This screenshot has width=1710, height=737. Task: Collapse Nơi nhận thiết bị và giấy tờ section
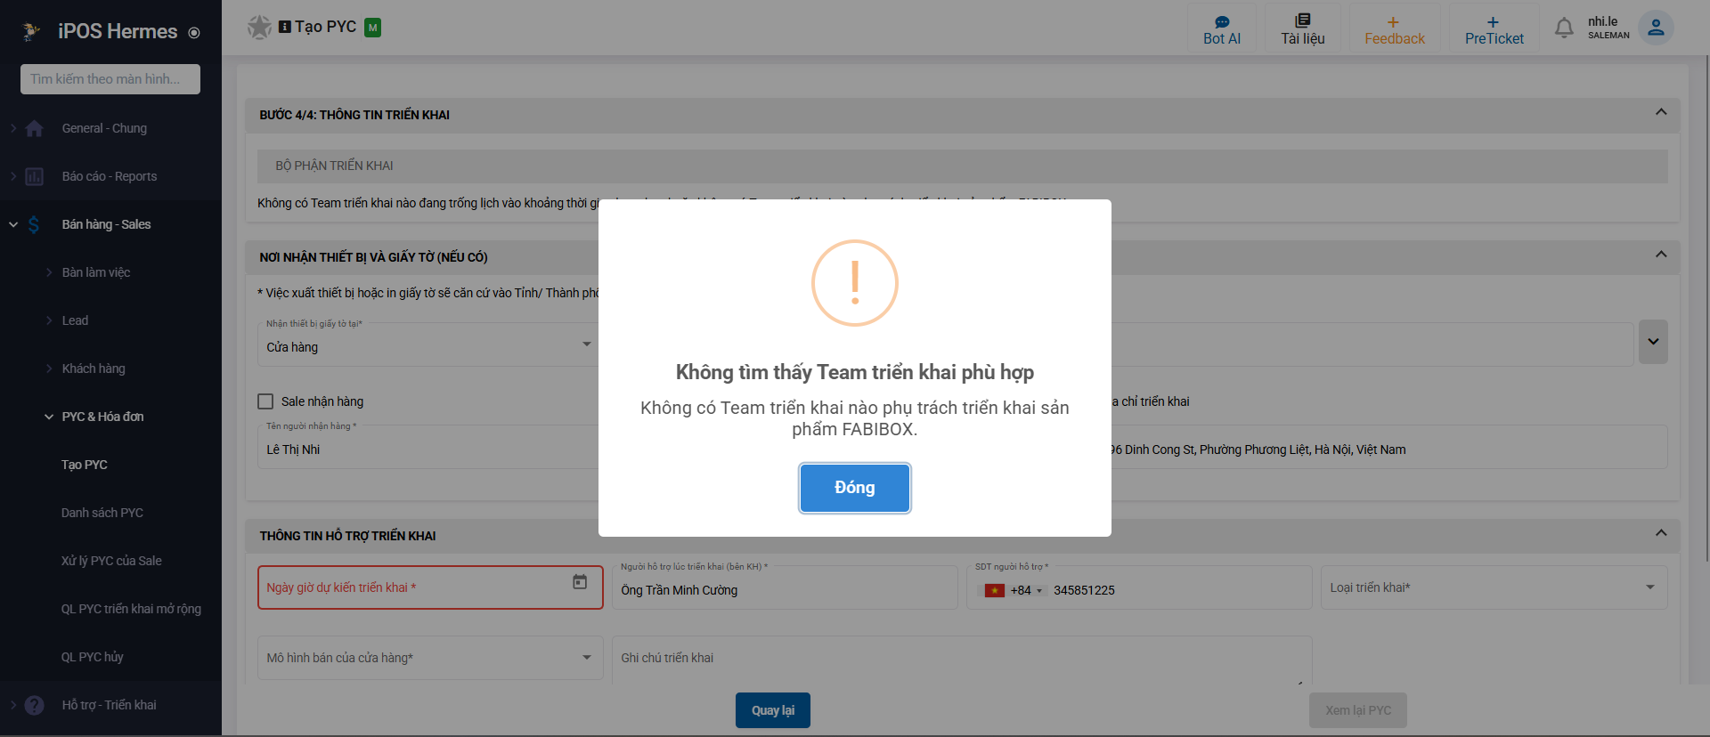pyautogui.click(x=1661, y=255)
